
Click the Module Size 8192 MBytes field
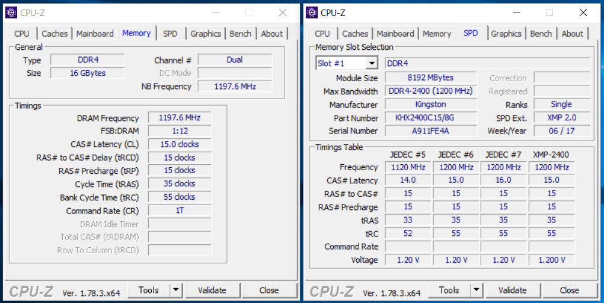[431, 78]
